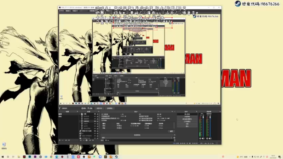Toggle visibility eye of the image source

(x=95, y=134)
